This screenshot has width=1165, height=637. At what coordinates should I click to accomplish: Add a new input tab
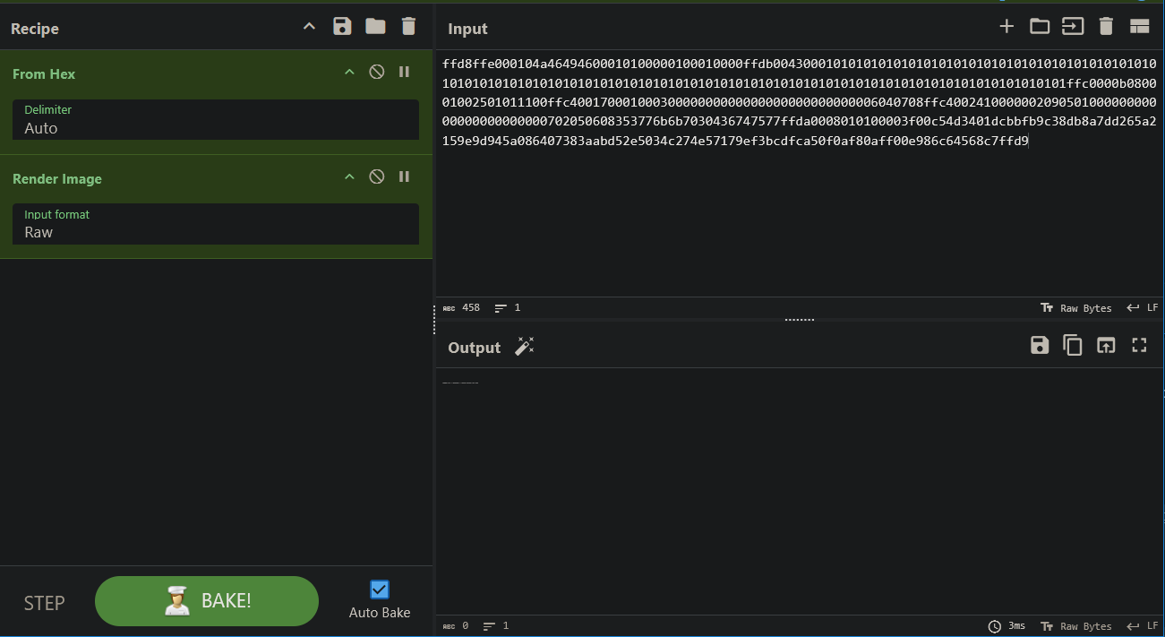1007,26
